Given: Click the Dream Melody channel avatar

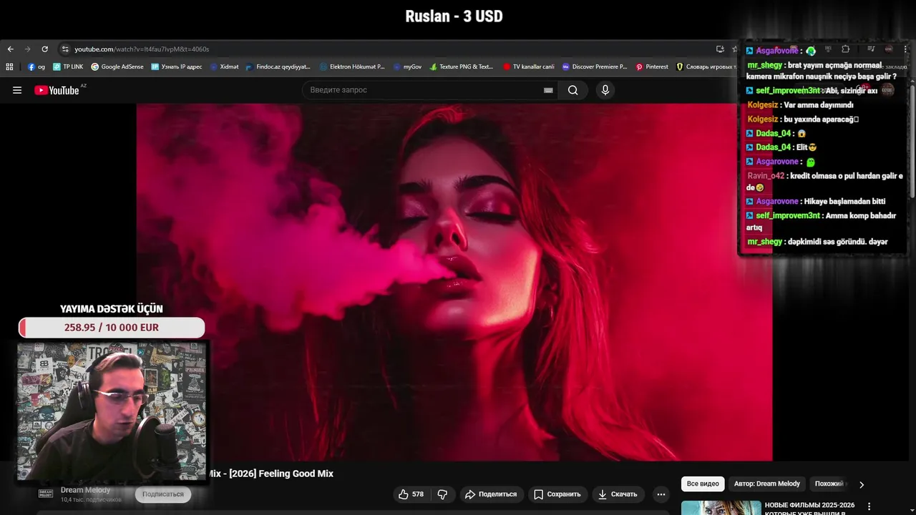Looking at the screenshot, I should tap(46, 494).
